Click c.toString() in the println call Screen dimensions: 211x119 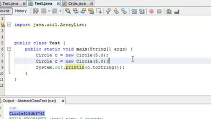coord(103,67)
